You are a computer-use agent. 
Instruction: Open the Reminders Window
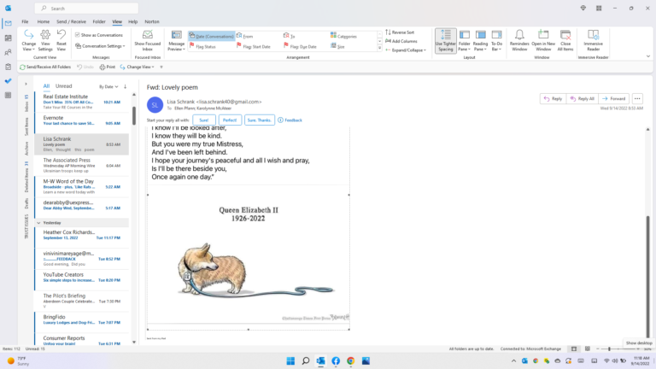pyautogui.click(x=519, y=41)
